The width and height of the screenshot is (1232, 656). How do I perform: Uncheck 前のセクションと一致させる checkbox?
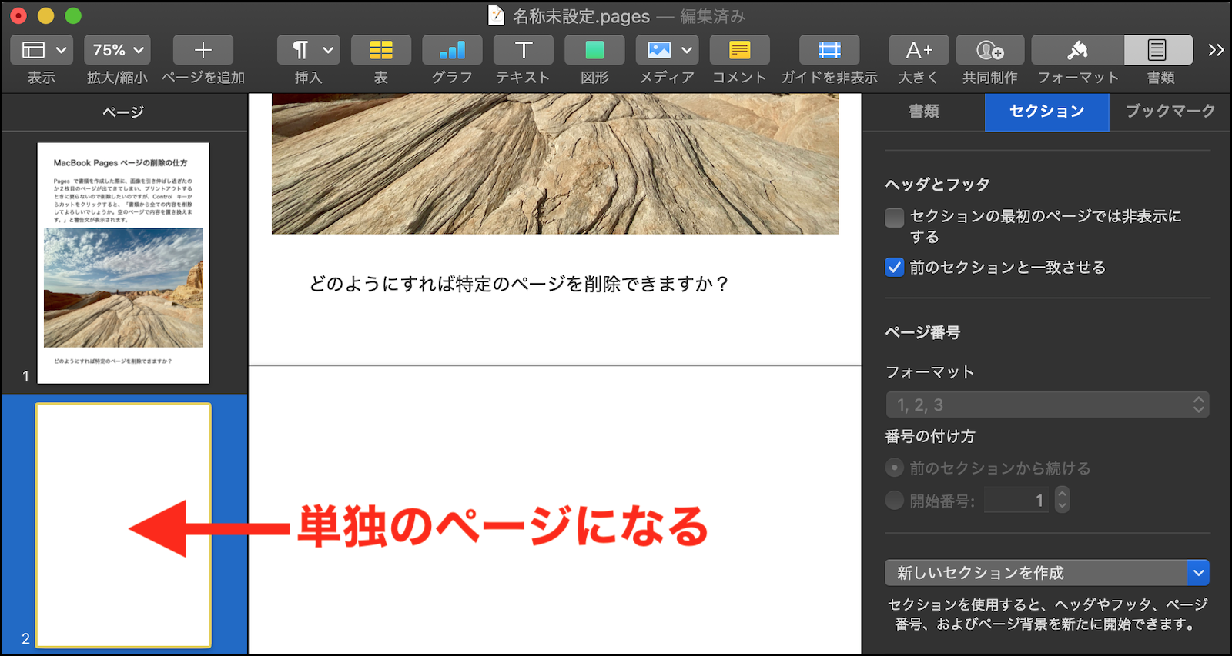(x=894, y=268)
